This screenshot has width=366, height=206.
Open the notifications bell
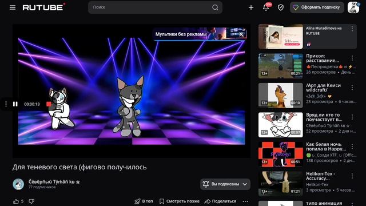[266, 7]
